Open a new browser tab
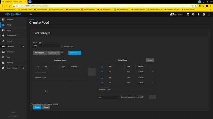The height and width of the screenshot is (119, 213). (x=30, y=2)
